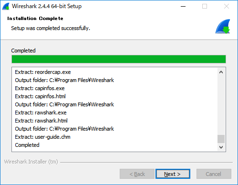The height and width of the screenshot is (185, 238).
Task: Select the 'Extract: capinfos.html' log entry
Action: coord(40,96)
